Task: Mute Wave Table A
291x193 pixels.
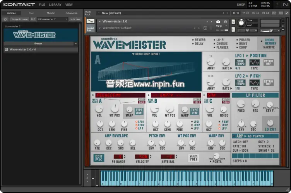Action: tap(142, 99)
